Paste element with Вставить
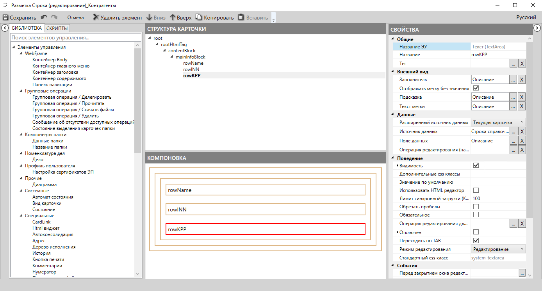 (253, 18)
